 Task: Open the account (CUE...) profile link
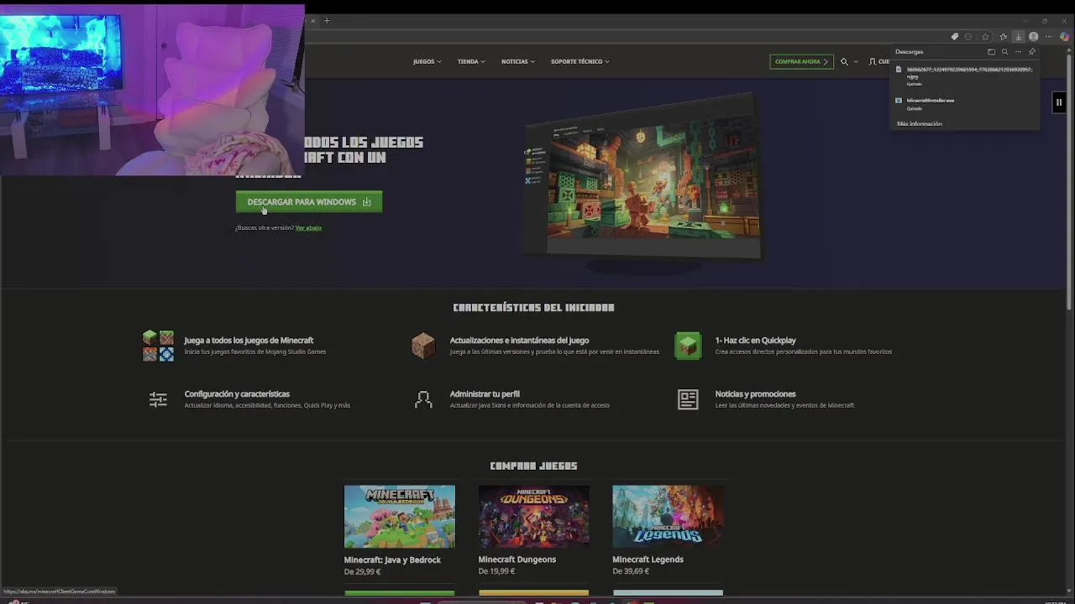coord(879,61)
